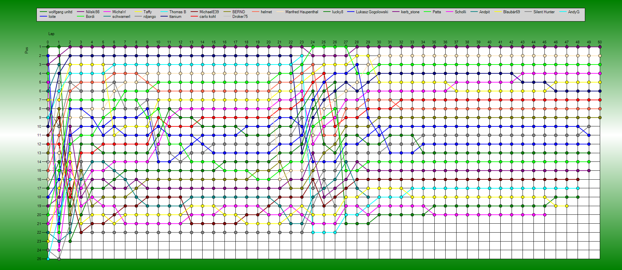Click the navy line swatch beside ttanium
The image size is (622, 270).
point(164,17)
